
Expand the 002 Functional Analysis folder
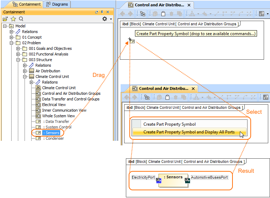(18, 54)
